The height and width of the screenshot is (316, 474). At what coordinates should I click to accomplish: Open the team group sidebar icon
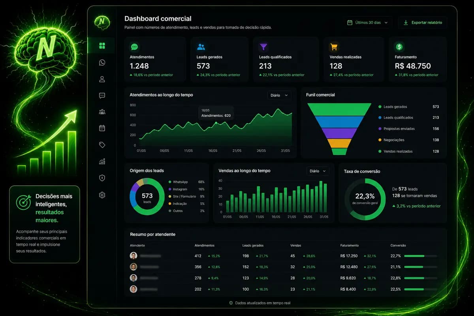pyautogui.click(x=102, y=112)
